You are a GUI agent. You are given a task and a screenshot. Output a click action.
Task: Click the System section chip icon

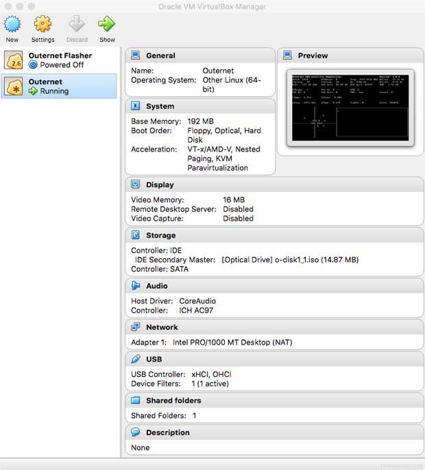pos(136,106)
